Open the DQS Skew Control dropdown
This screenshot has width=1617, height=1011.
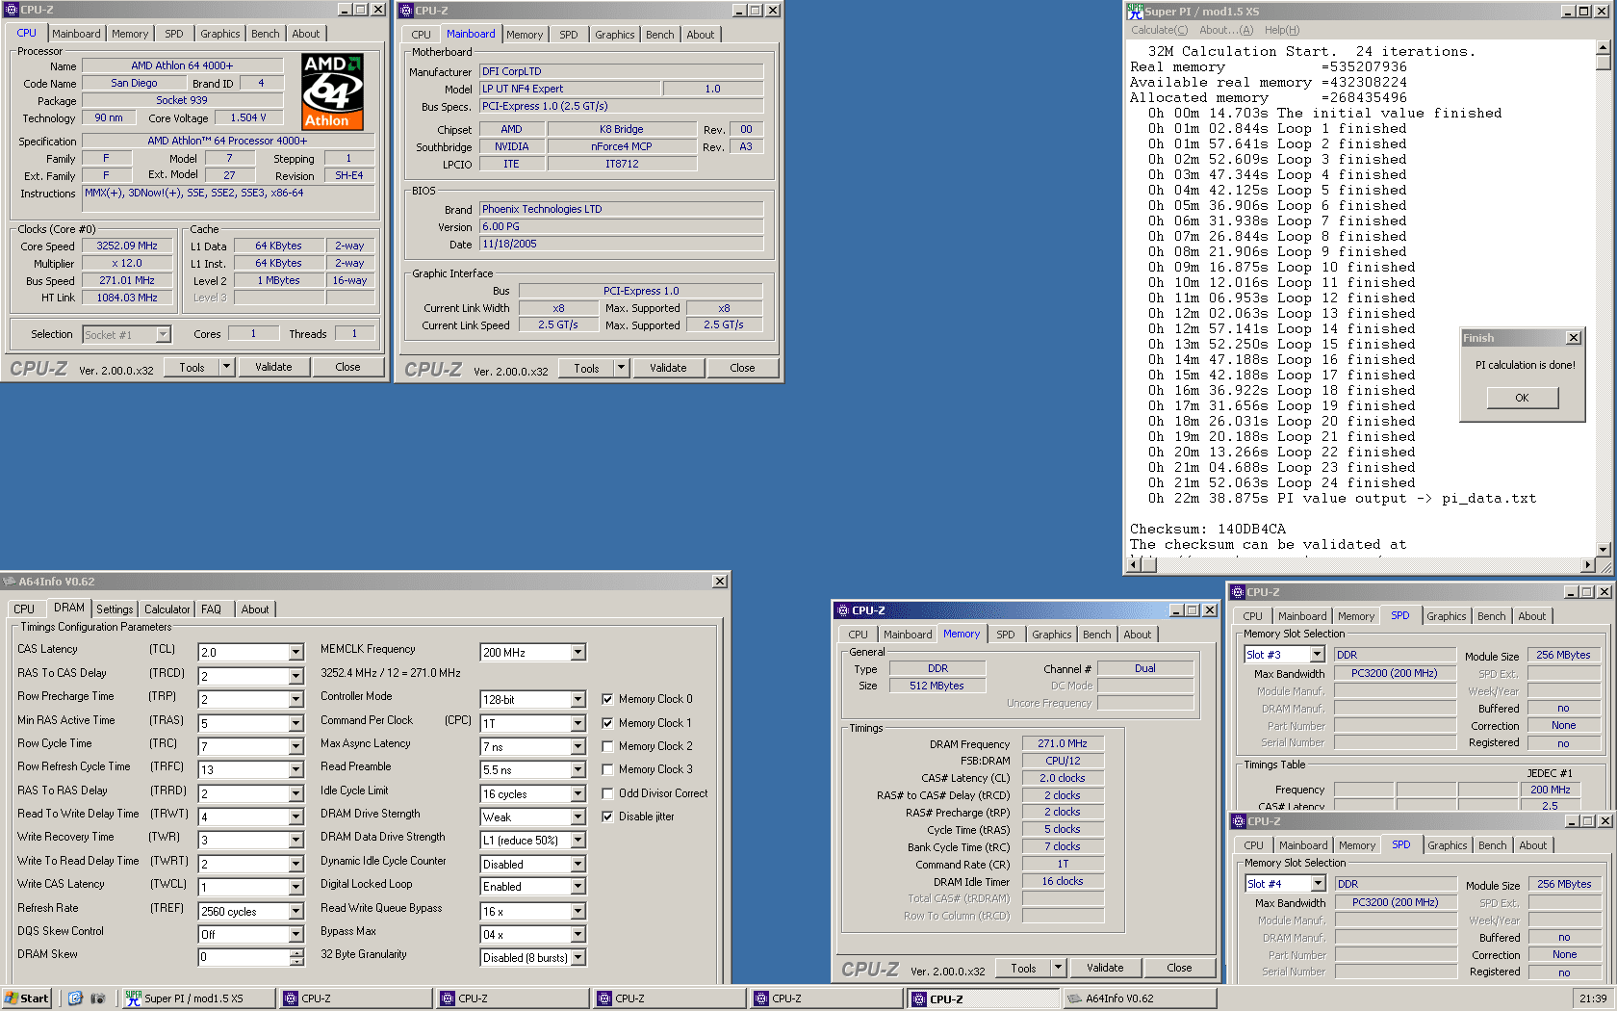(296, 934)
